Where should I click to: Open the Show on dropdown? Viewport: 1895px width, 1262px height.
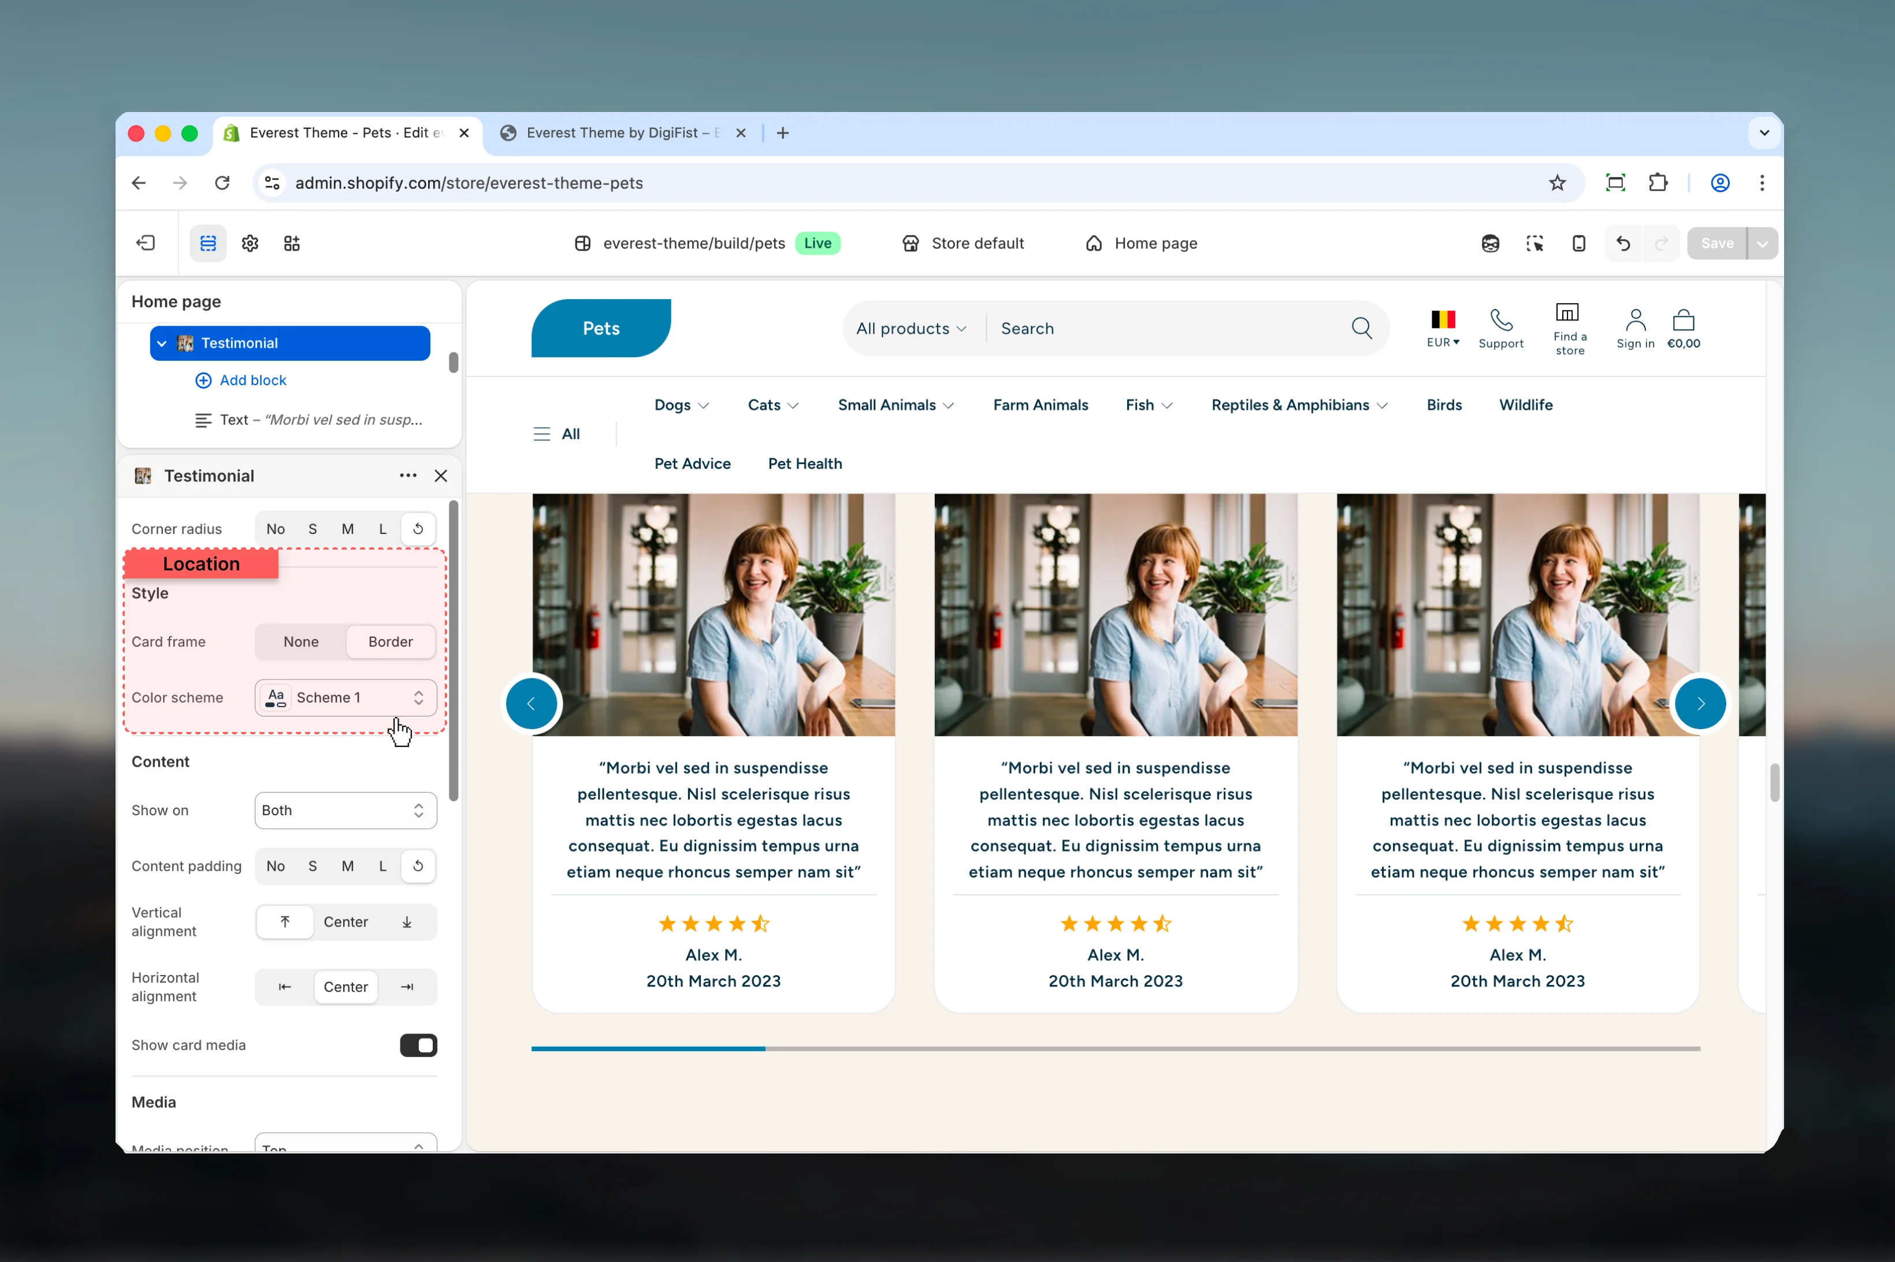(x=345, y=811)
